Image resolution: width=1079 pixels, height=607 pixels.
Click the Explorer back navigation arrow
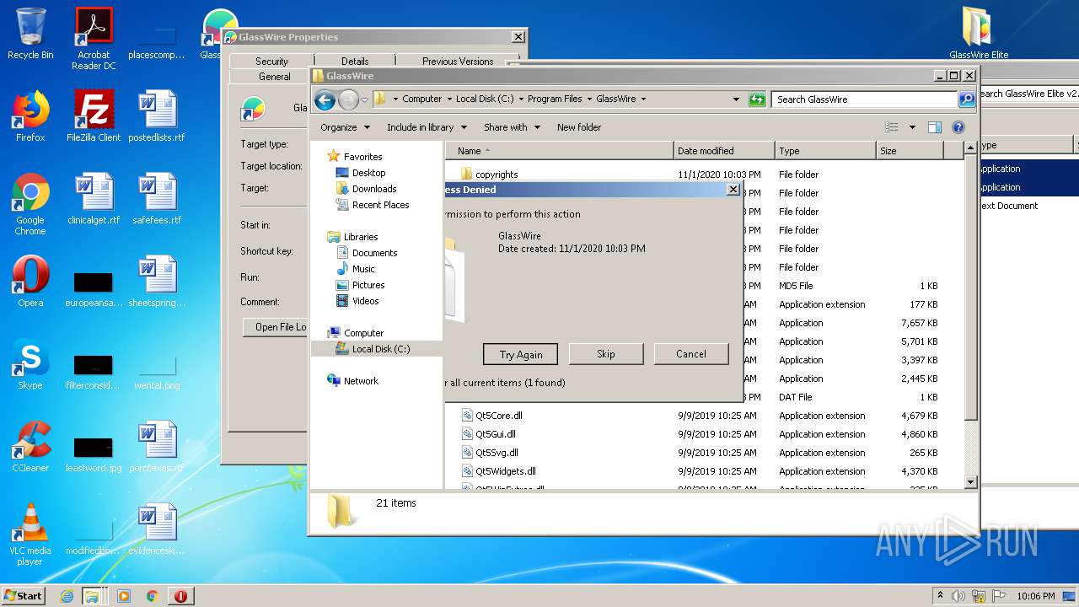[325, 99]
